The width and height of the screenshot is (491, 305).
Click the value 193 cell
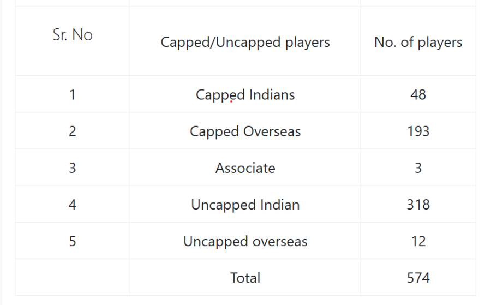coord(418,130)
